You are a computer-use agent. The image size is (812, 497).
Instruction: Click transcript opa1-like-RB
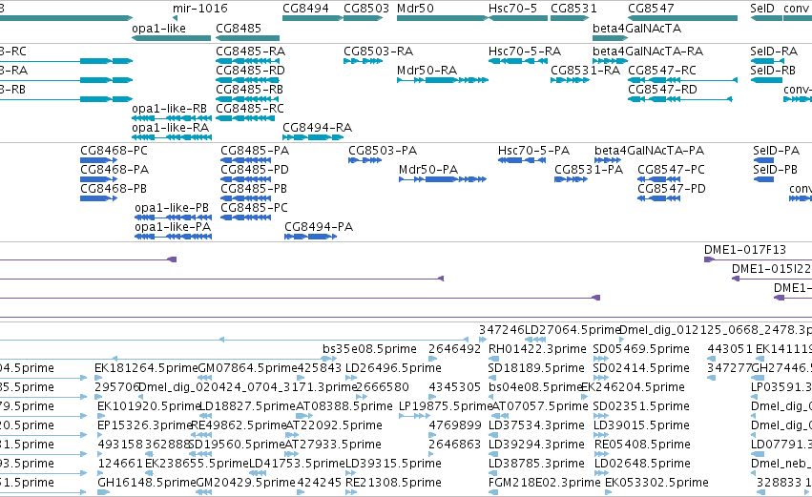point(172,118)
